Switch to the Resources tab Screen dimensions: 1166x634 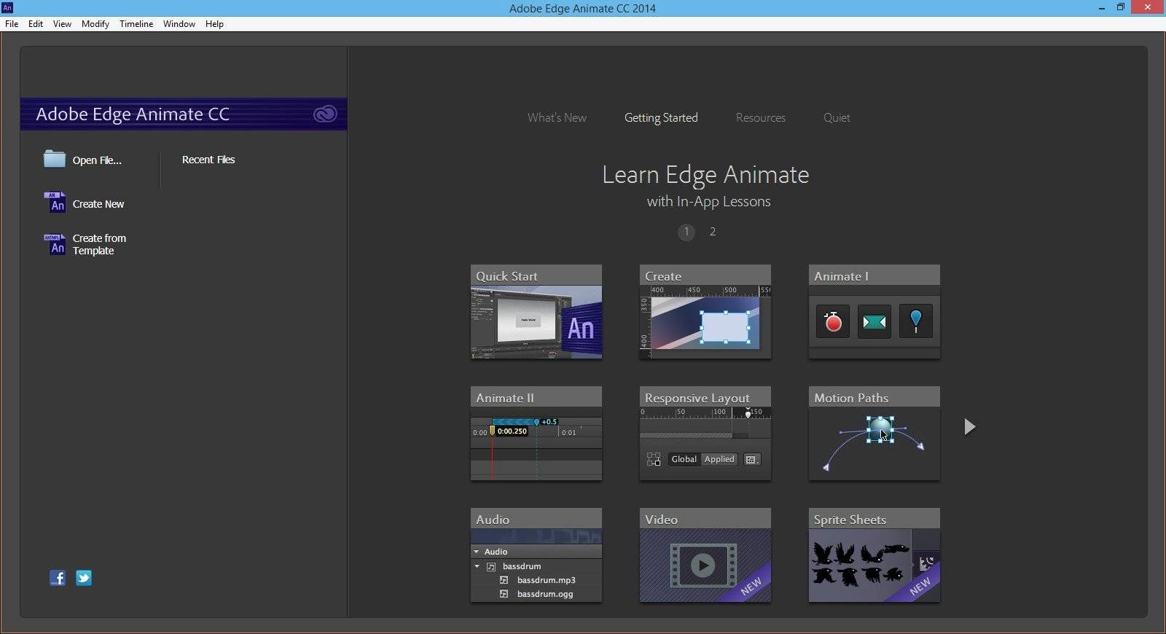[x=761, y=118]
